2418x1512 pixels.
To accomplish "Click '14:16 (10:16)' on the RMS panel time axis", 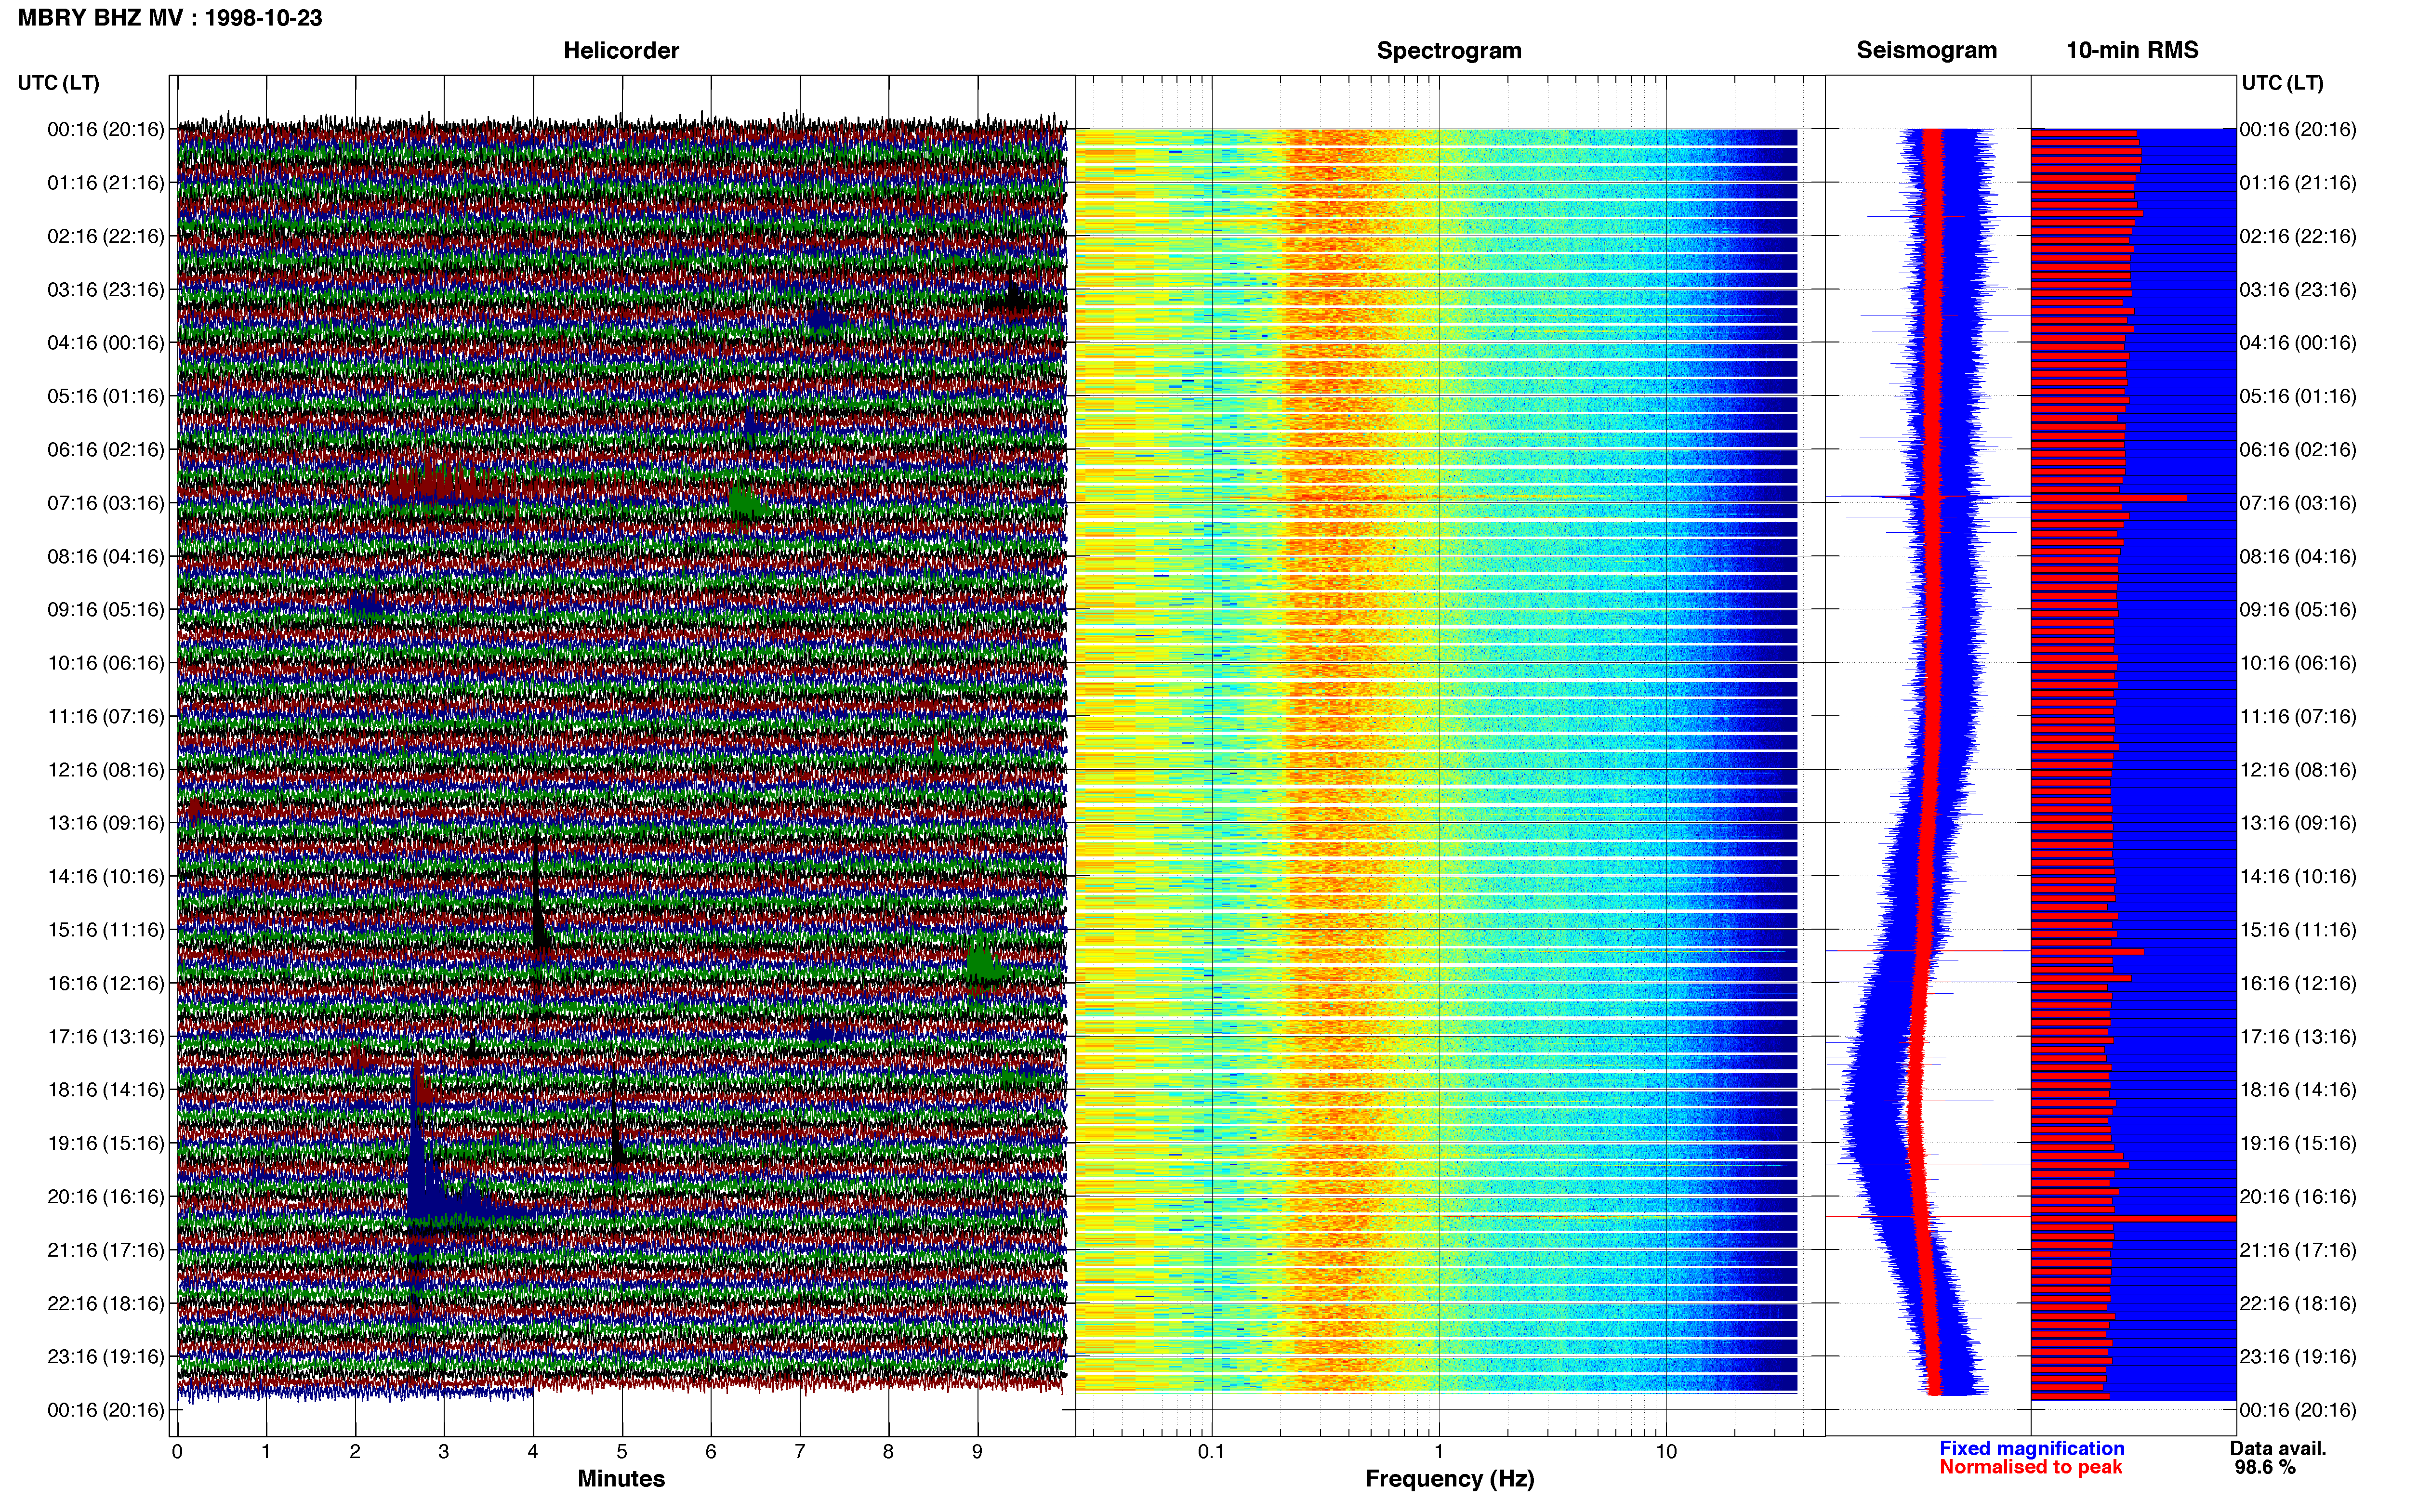I will click(x=2298, y=877).
